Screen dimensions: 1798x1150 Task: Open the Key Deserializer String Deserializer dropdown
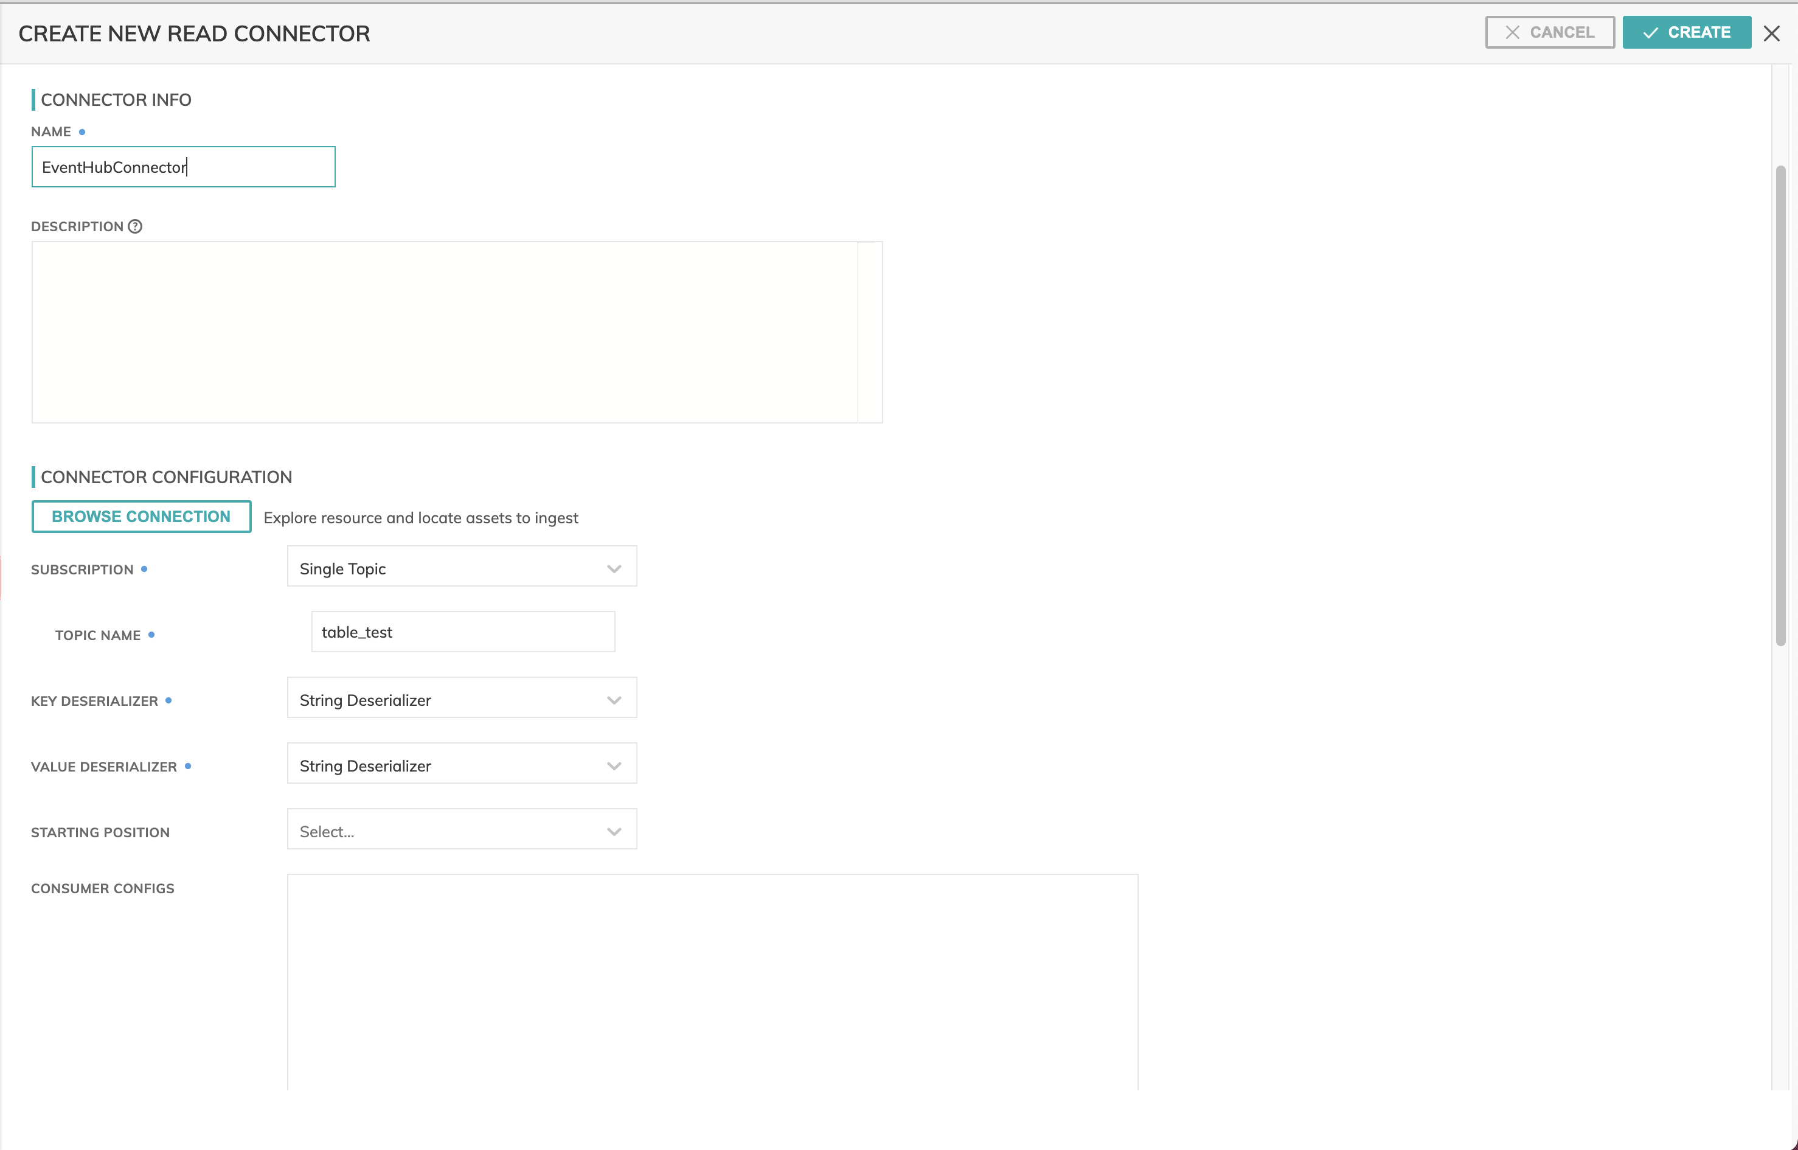tap(448, 700)
